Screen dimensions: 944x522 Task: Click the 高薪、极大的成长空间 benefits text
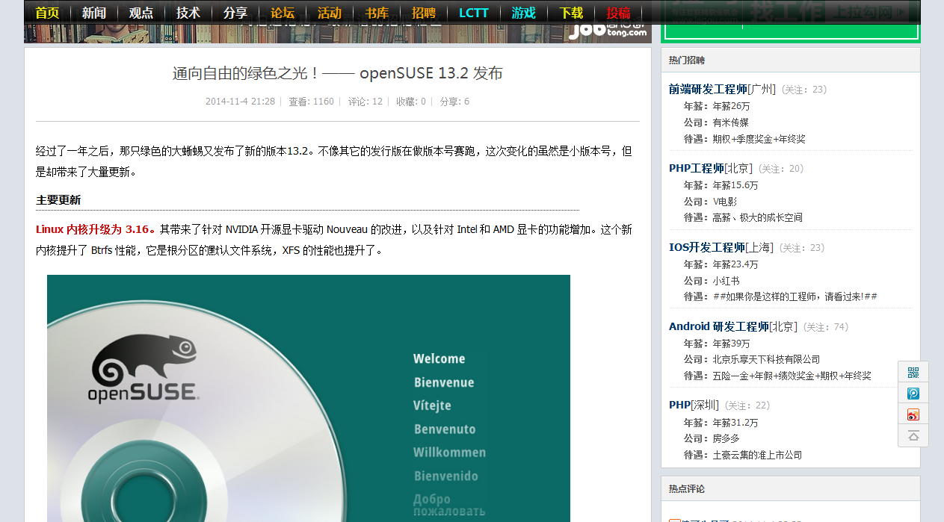[758, 218]
